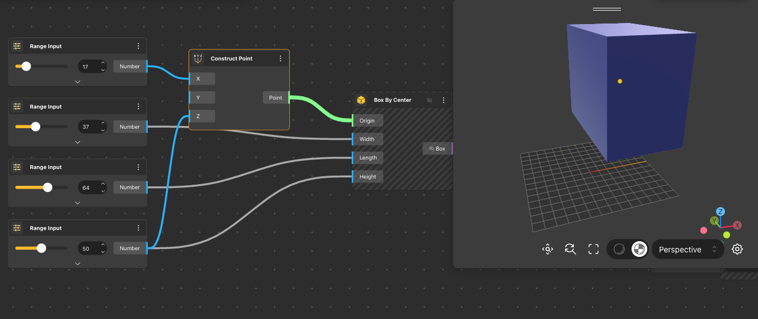758x319 pixels.
Task: Click the Point output port button
Action: point(275,97)
